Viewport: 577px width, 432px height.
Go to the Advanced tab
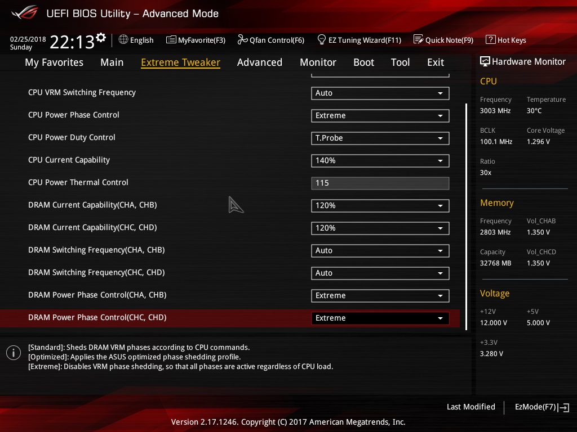pos(259,62)
